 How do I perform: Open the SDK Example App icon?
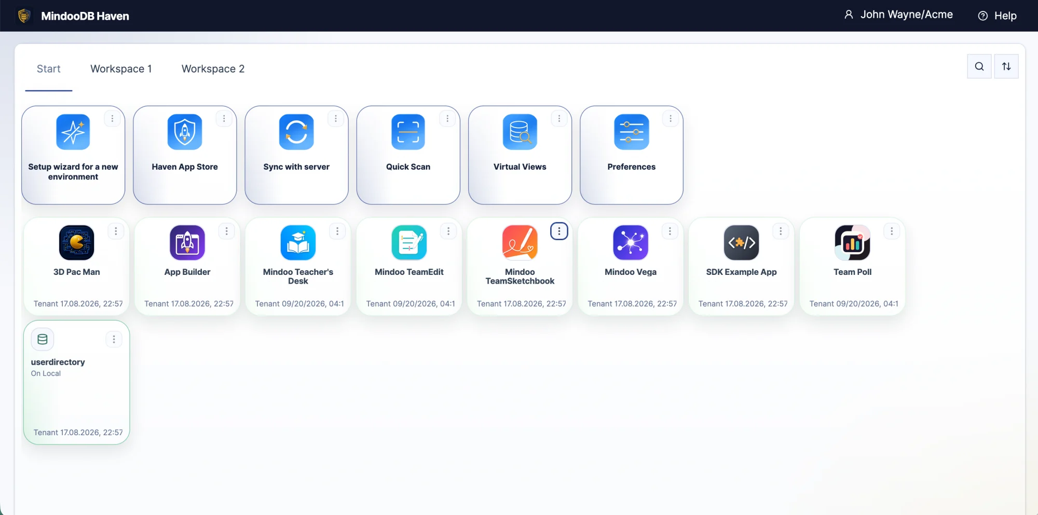click(741, 242)
